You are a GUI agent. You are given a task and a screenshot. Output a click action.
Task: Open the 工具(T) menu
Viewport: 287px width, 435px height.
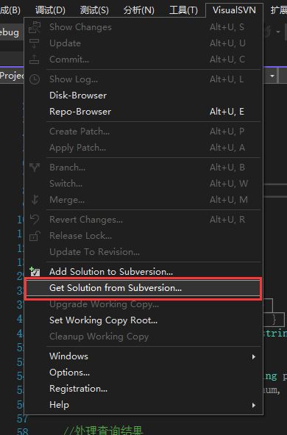point(183,10)
